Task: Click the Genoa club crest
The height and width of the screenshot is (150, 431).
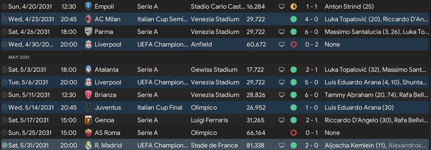Action: 88,120
